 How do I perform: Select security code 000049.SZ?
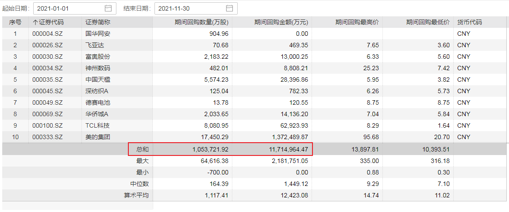coord(47,102)
